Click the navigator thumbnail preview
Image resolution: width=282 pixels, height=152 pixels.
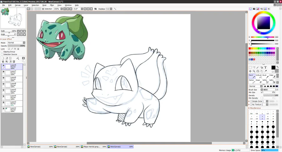(x=13, y=18)
